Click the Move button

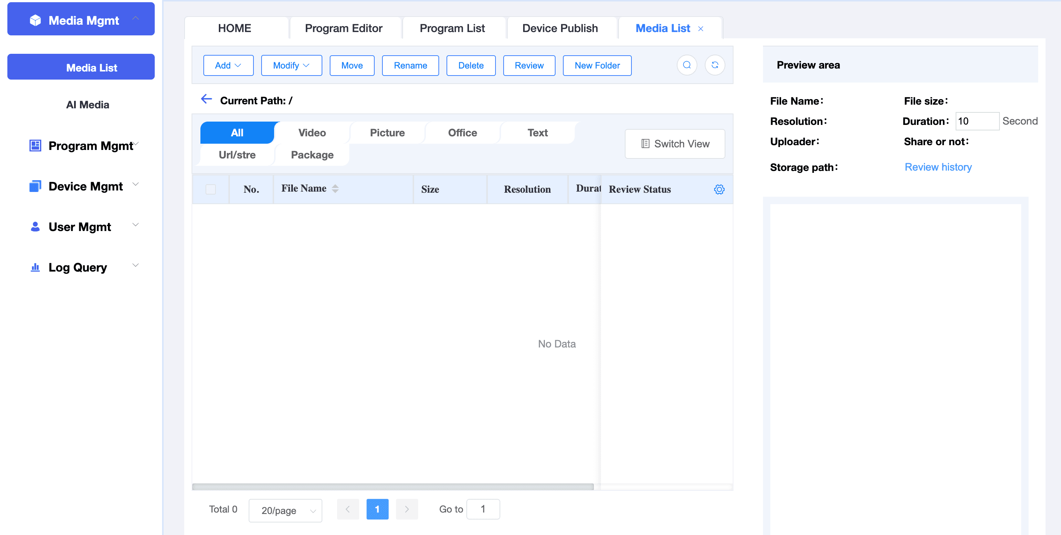pyautogui.click(x=352, y=66)
